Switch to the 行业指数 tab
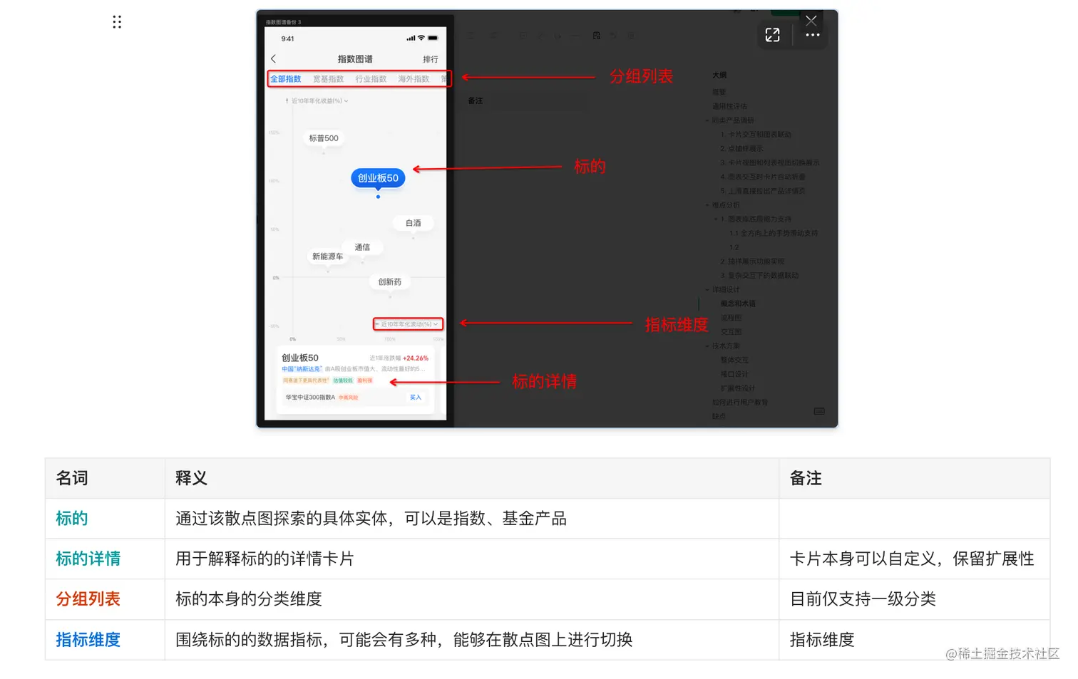 (371, 79)
